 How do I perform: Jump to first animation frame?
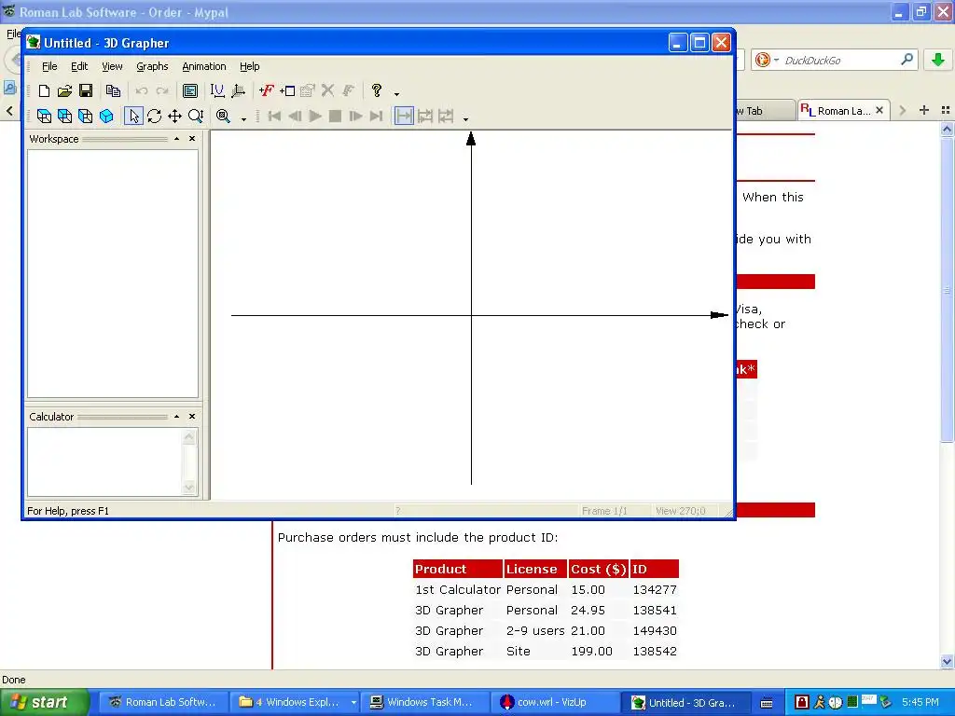click(x=274, y=116)
